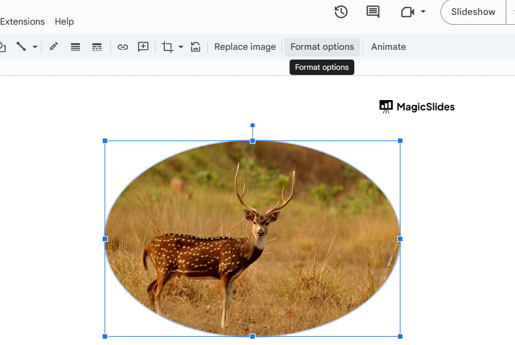This screenshot has height=345, width=515.
Task: Open Format options for the image
Action: (x=322, y=46)
